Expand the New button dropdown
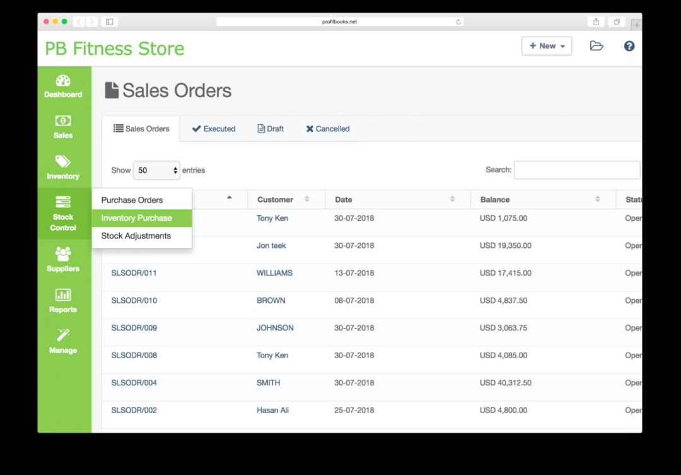 (x=546, y=45)
